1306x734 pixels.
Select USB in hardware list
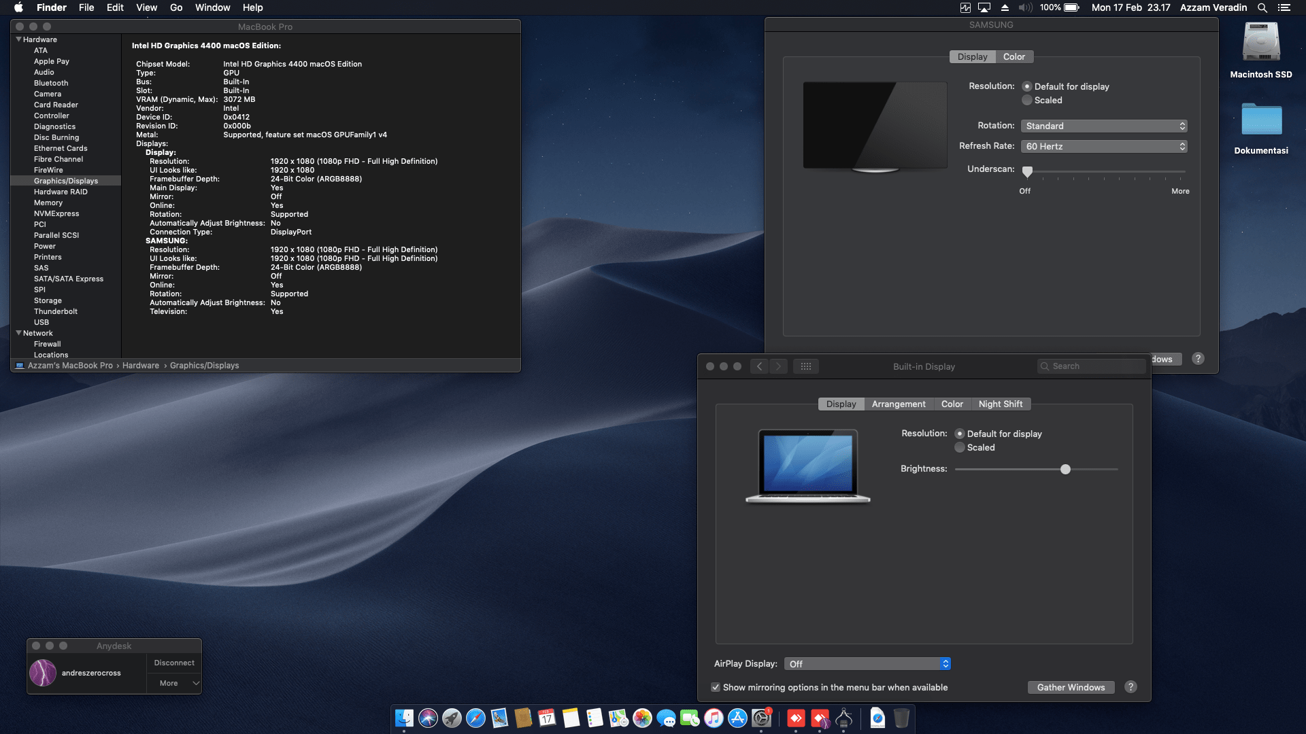click(x=41, y=322)
